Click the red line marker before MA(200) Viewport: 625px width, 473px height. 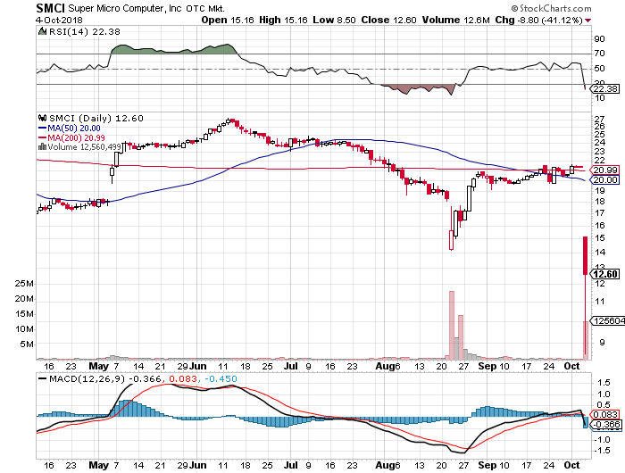click(42, 137)
